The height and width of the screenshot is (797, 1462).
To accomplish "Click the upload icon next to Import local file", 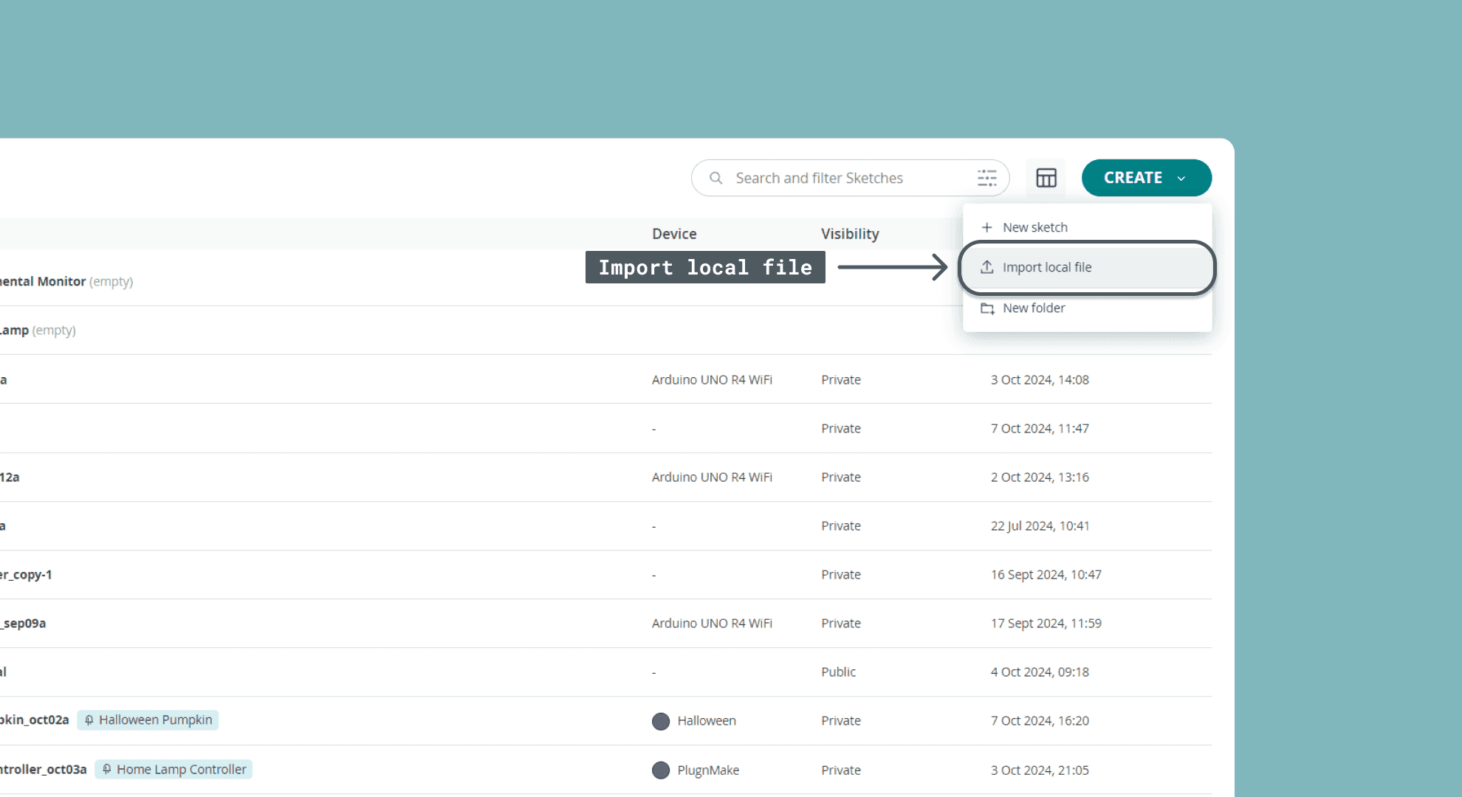I will point(987,267).
